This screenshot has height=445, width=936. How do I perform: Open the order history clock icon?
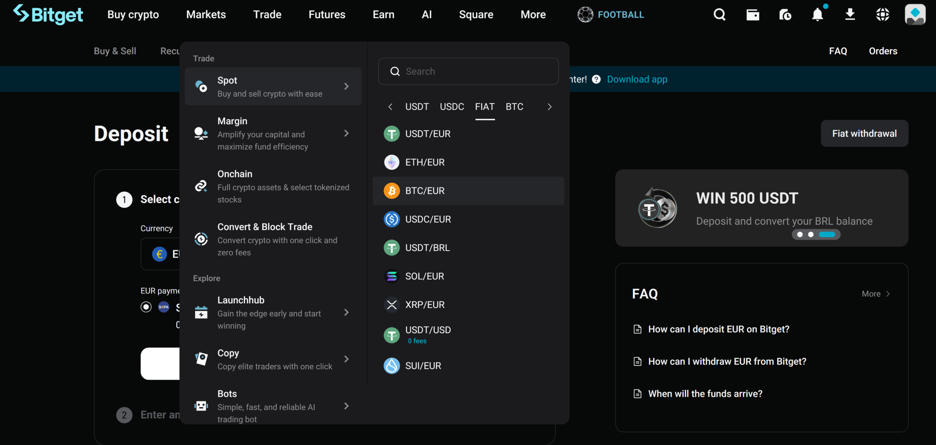pos(785,15)
